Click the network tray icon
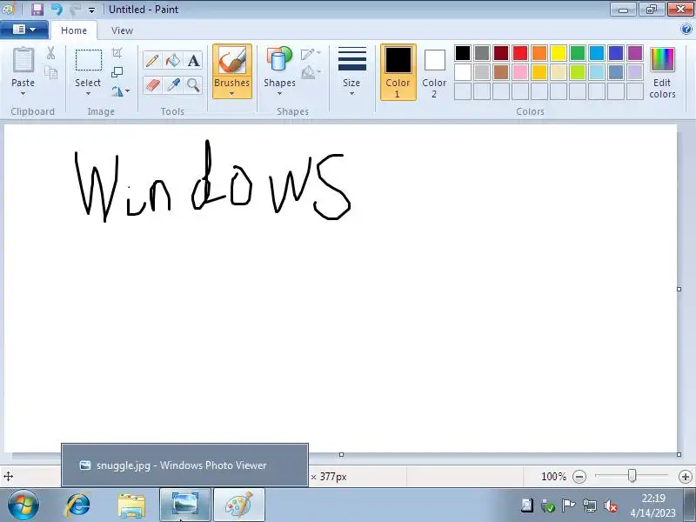The image size is (696, 522). (590, 505)
